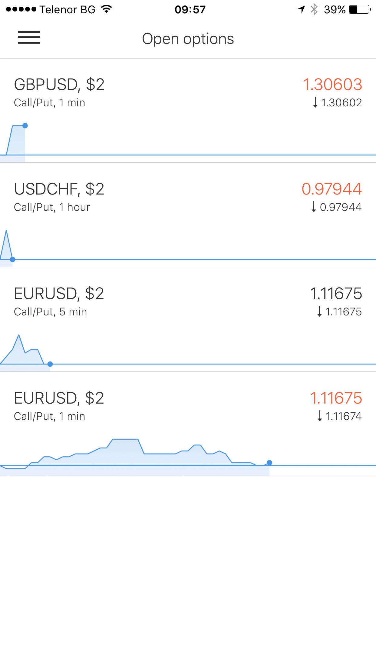The height and width of the screenshot is (669, 376).
Task: Click the EURUSD 1 min chart dot
Action: 269,463
